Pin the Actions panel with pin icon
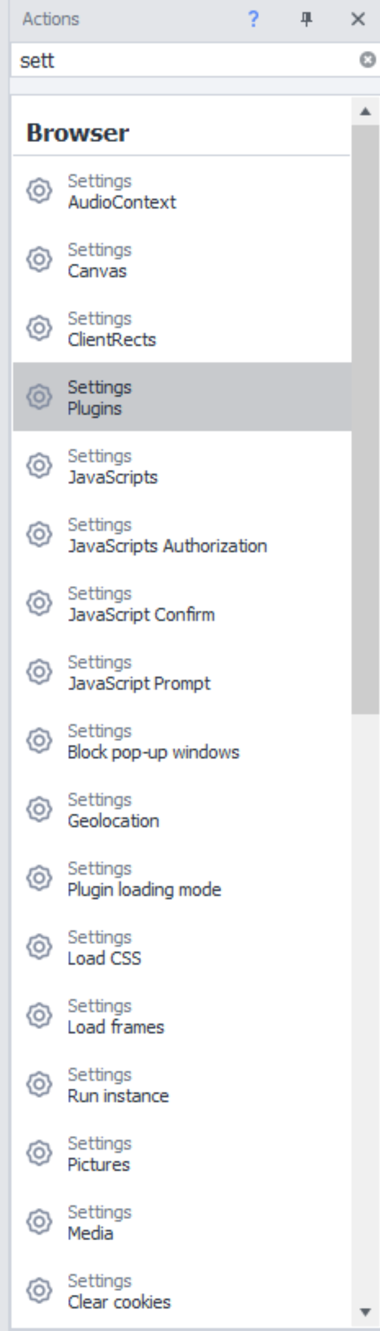The height and width of the screenshot is (1331, 380). coord(306,20)
